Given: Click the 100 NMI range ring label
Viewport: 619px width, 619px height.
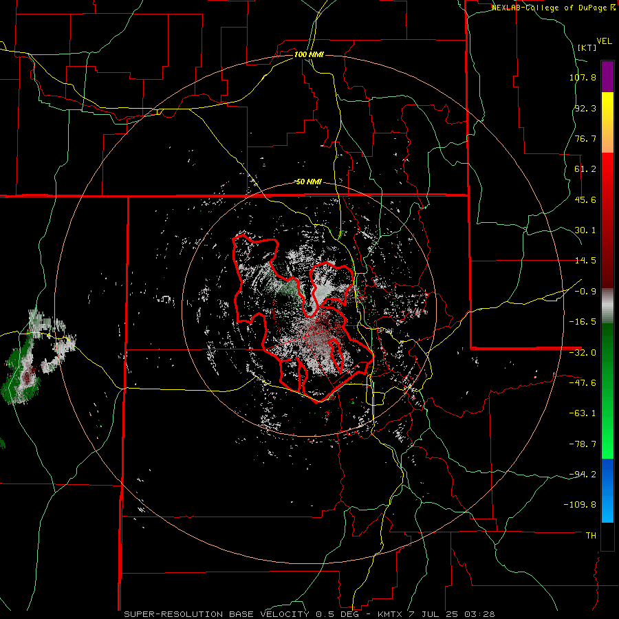Looking at the screenshot, I should (309, 54).
